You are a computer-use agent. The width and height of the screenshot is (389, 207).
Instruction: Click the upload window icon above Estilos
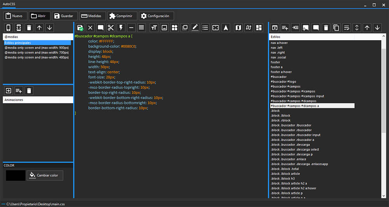pyautogui.click(x=275, y=28)
